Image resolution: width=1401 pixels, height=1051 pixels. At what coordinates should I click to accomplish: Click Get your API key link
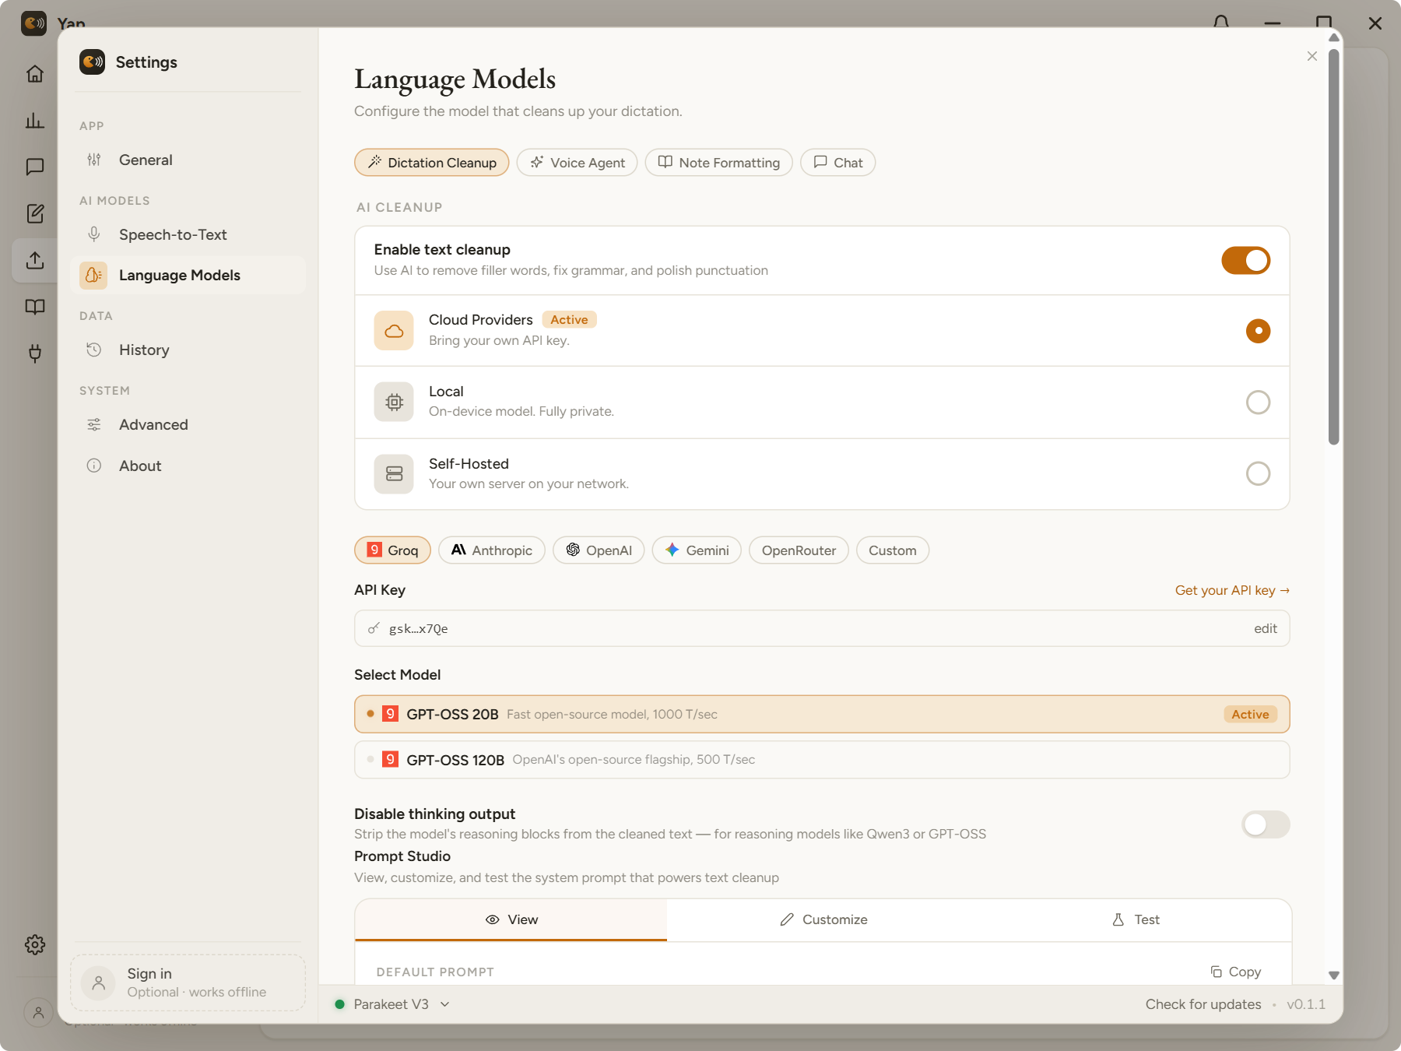1232,590
